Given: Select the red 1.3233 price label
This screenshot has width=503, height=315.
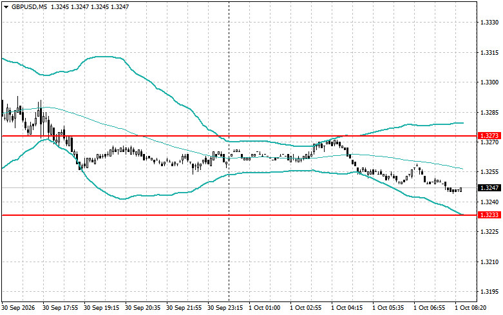Looking at the screenshot, I should 489,215.
